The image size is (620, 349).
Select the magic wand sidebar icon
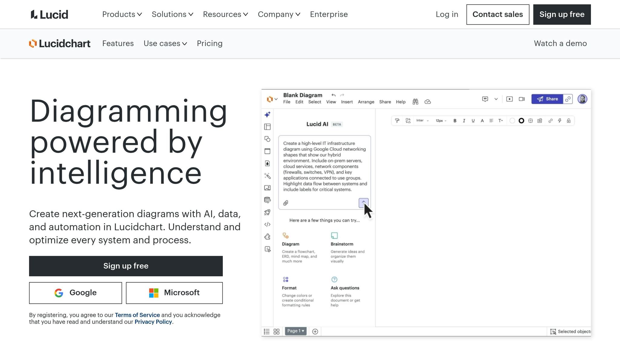267,176
